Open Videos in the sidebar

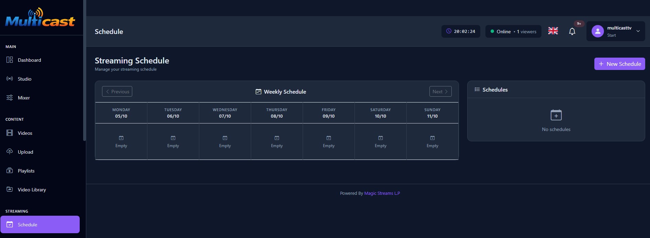(x=40, y=133)
